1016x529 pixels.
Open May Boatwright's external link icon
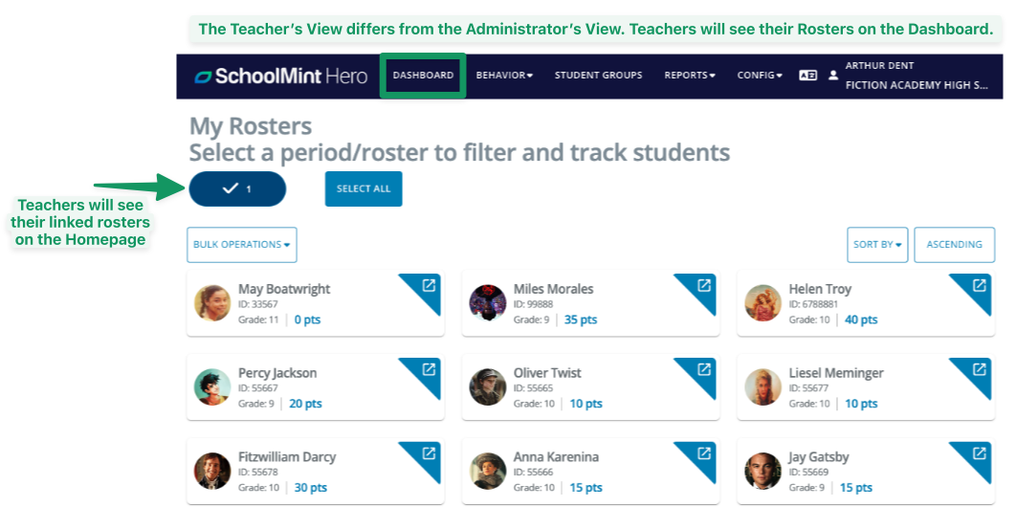(429, 285)
